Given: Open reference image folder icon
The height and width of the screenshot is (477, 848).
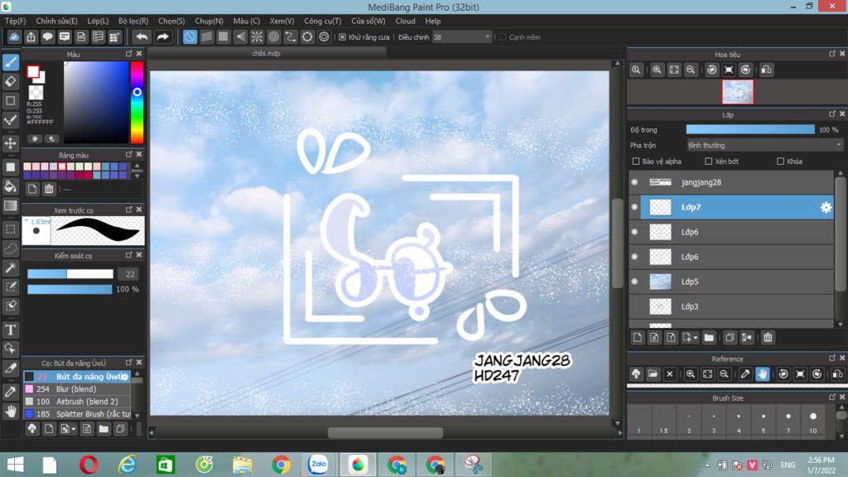Looking at the screenshot, I should [x=653, y=374].
